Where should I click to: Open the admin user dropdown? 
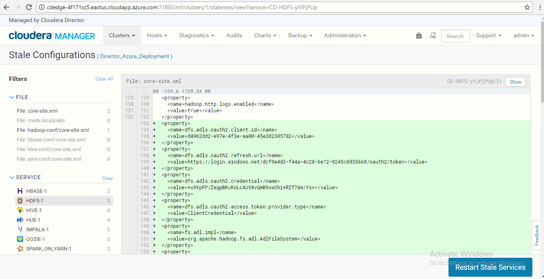tap(524, 36)
